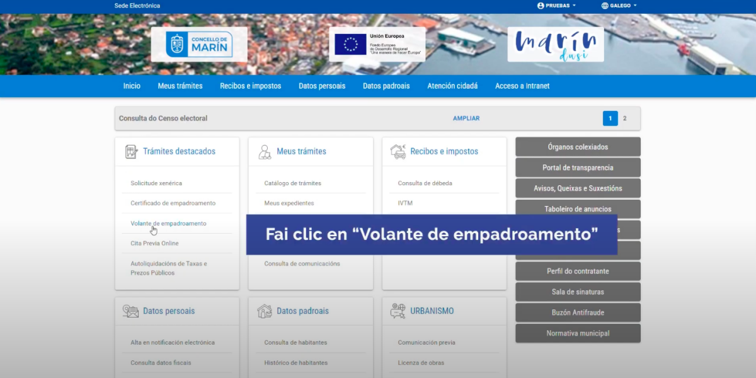Click Datos persoais card heading
The width and height of the screenshot is (756, 378).
click(169, 311)
